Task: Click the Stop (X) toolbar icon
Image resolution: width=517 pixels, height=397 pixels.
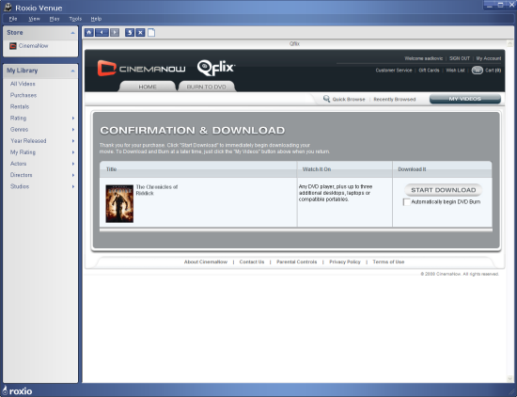Action: tap(140, 32)
